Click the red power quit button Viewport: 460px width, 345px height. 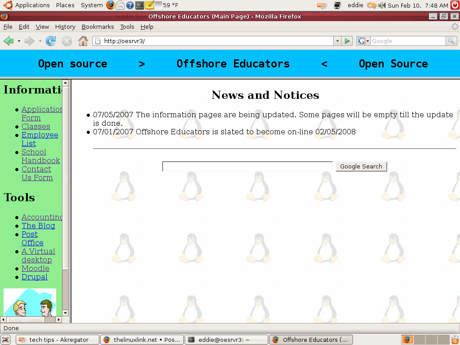coord(455,5)
